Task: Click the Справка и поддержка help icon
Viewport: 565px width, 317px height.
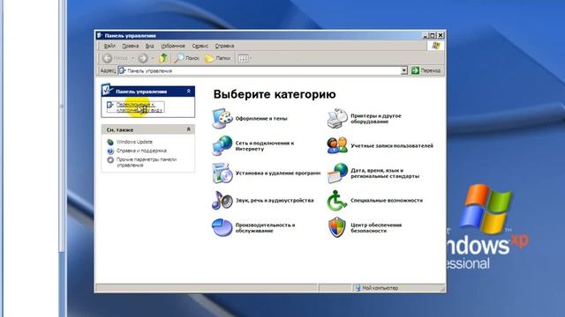Action: point(110,151)
